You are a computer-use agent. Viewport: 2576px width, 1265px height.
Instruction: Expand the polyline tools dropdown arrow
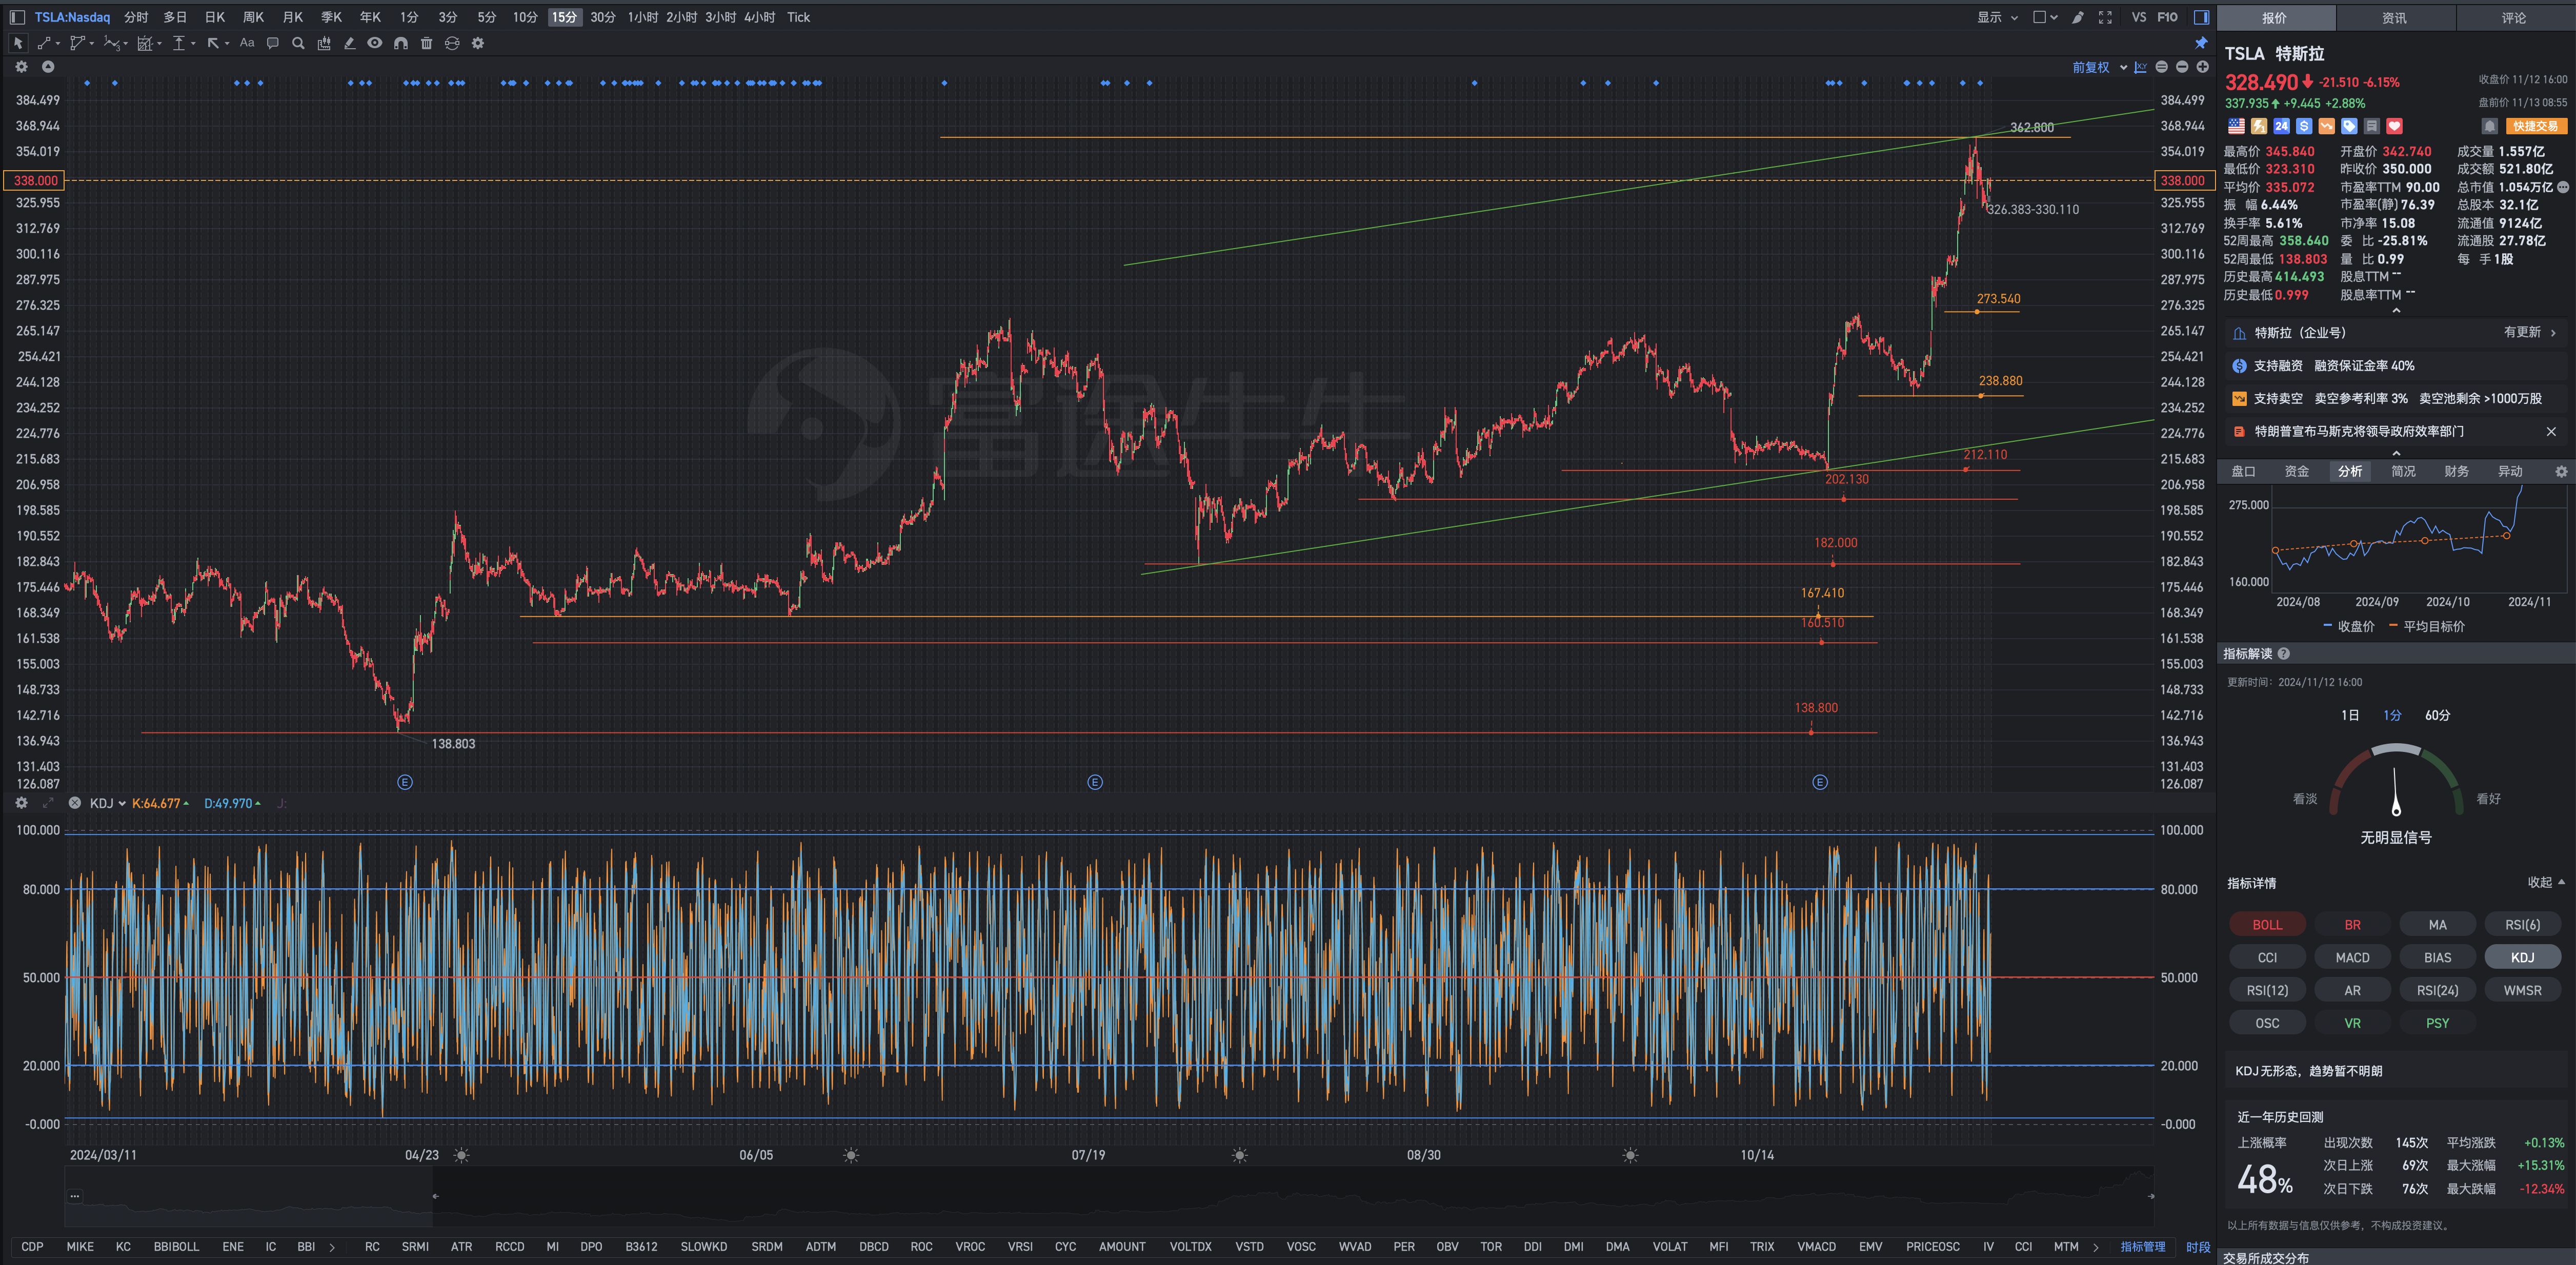click(x=92, y=43)
